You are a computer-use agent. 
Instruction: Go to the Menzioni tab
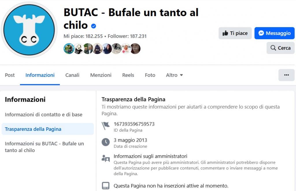[101, 75]
